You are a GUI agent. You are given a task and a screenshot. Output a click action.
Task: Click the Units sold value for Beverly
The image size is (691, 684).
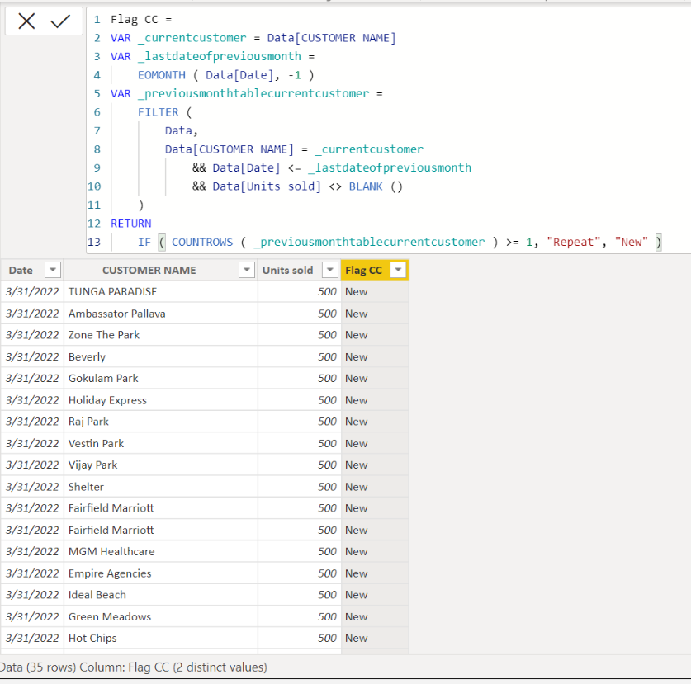coord(299,356)
